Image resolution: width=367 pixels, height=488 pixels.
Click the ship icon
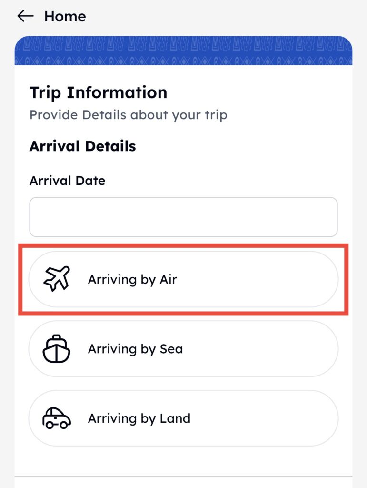point(57,349)
